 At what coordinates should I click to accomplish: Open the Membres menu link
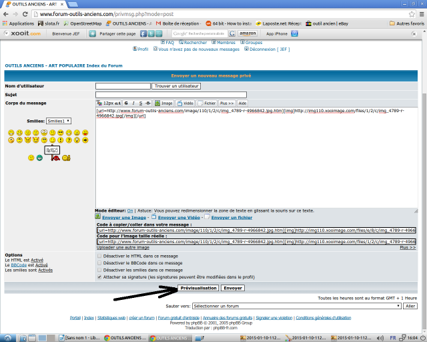(x=224, y=43)
